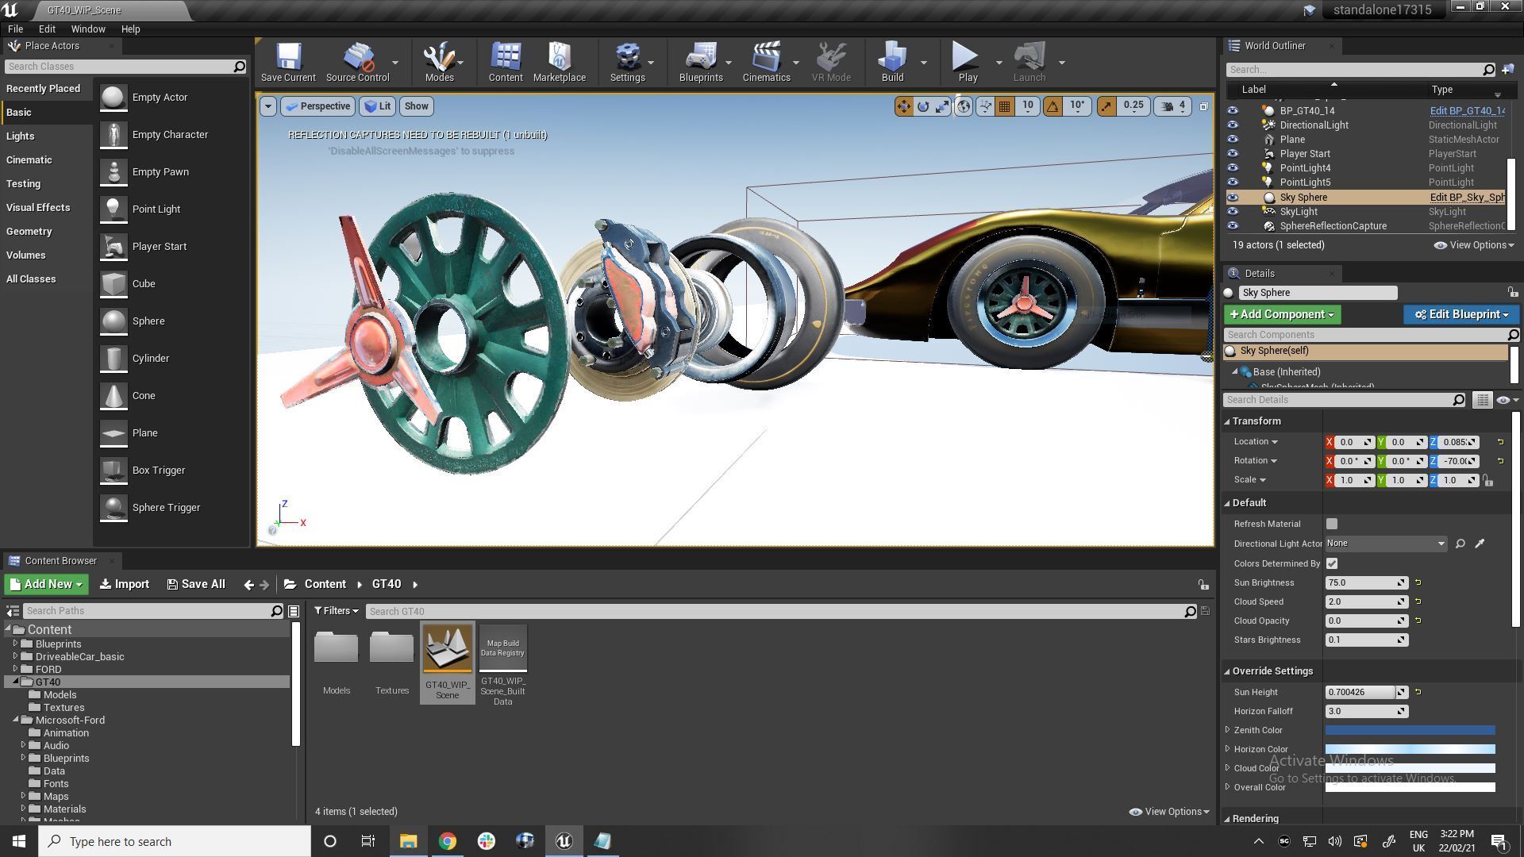
Task: Click Add Component button
Action: [x=1281, y=314]
